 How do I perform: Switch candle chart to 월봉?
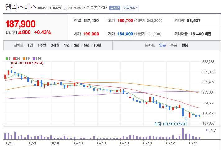click(x=185, y=45)
